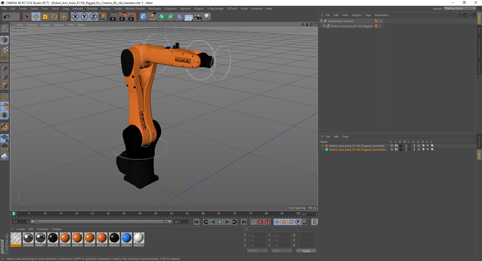Click the Apply button
This screenshot has height=261, width=482.
(306, 251)
